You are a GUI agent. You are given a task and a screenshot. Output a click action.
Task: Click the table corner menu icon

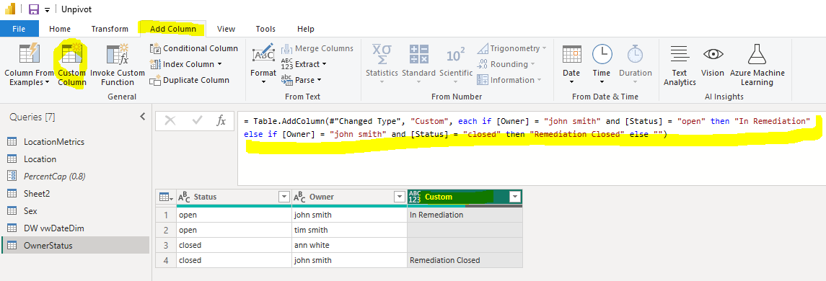click(x=165, y=197)
